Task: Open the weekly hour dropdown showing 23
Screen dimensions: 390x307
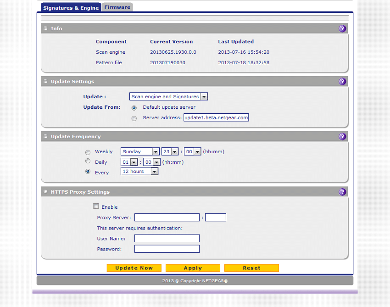Action: pos(170,151)
